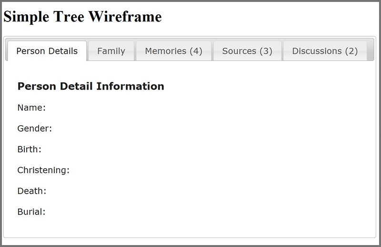Click the empty tab strip beside Discussions
The height and width of the screenshot is (247, 381).
[371, 51]
